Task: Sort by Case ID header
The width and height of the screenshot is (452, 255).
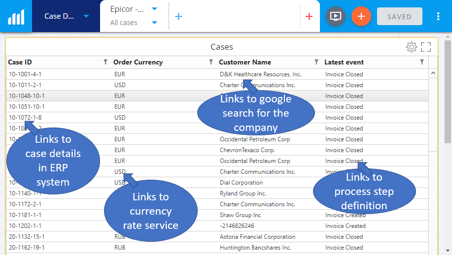Action: [20, 62]
